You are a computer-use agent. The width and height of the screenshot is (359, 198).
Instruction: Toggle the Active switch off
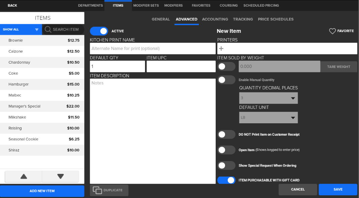point(99,31)
